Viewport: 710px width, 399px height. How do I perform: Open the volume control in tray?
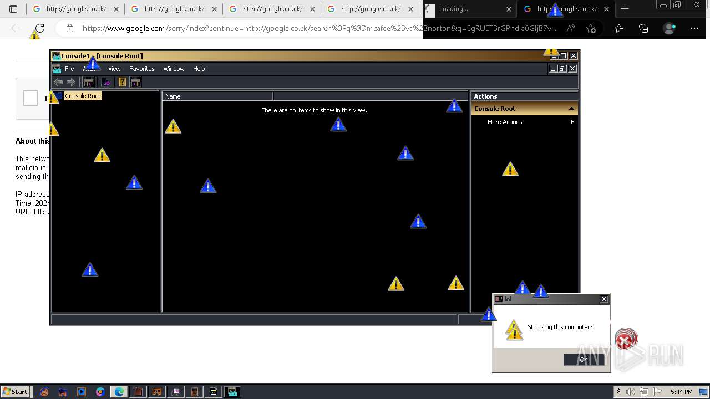pos(631,392)
